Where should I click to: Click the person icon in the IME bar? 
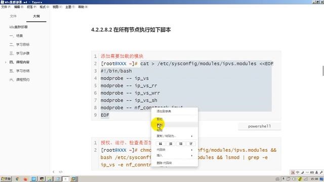[x=316, y=172]
